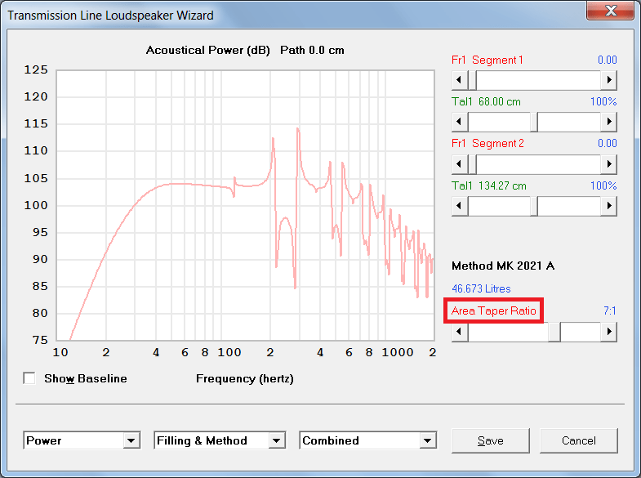
Task: Open the Filling & Method dropdown
Action: coord(276,440)
